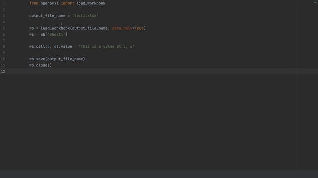
Task: Click line number 8 in the gutter
Action: point(4,46)
